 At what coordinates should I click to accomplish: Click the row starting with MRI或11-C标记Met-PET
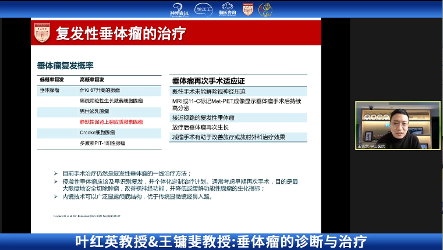click(238, 105)
